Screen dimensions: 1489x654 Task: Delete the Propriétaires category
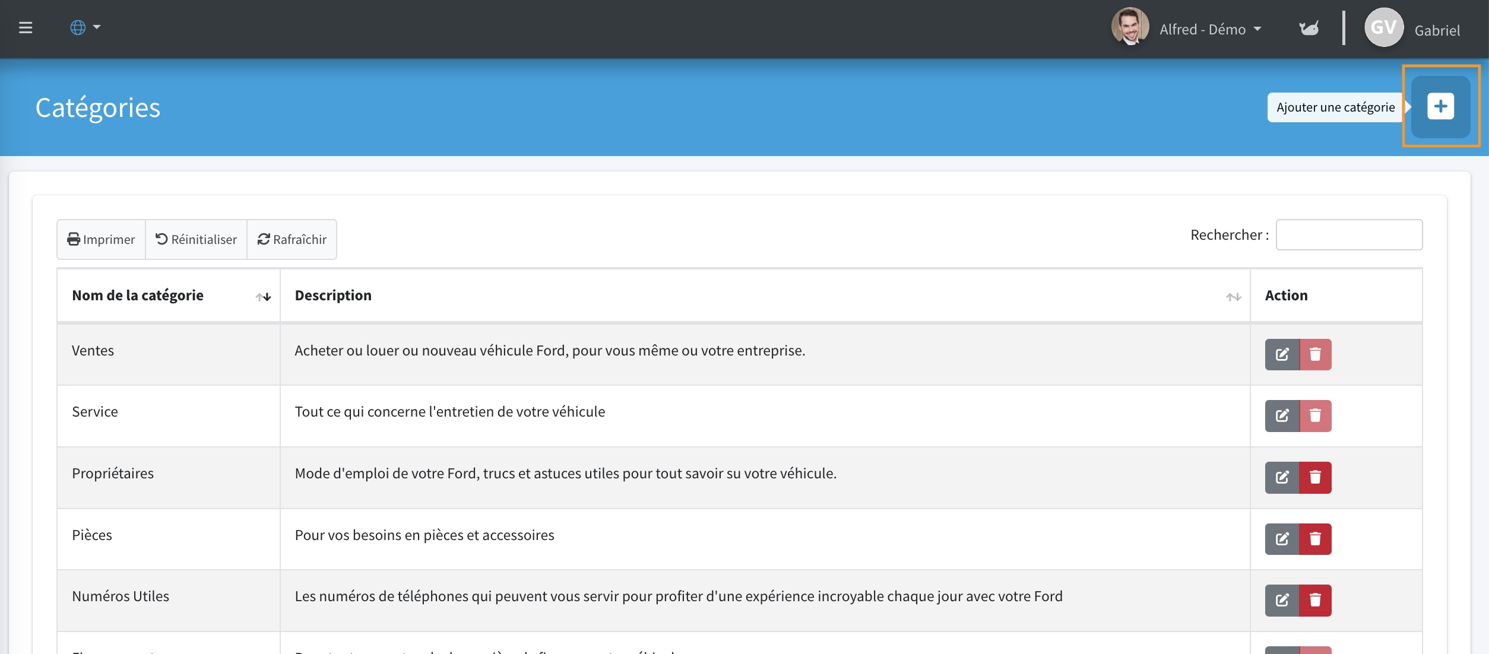1315,477
